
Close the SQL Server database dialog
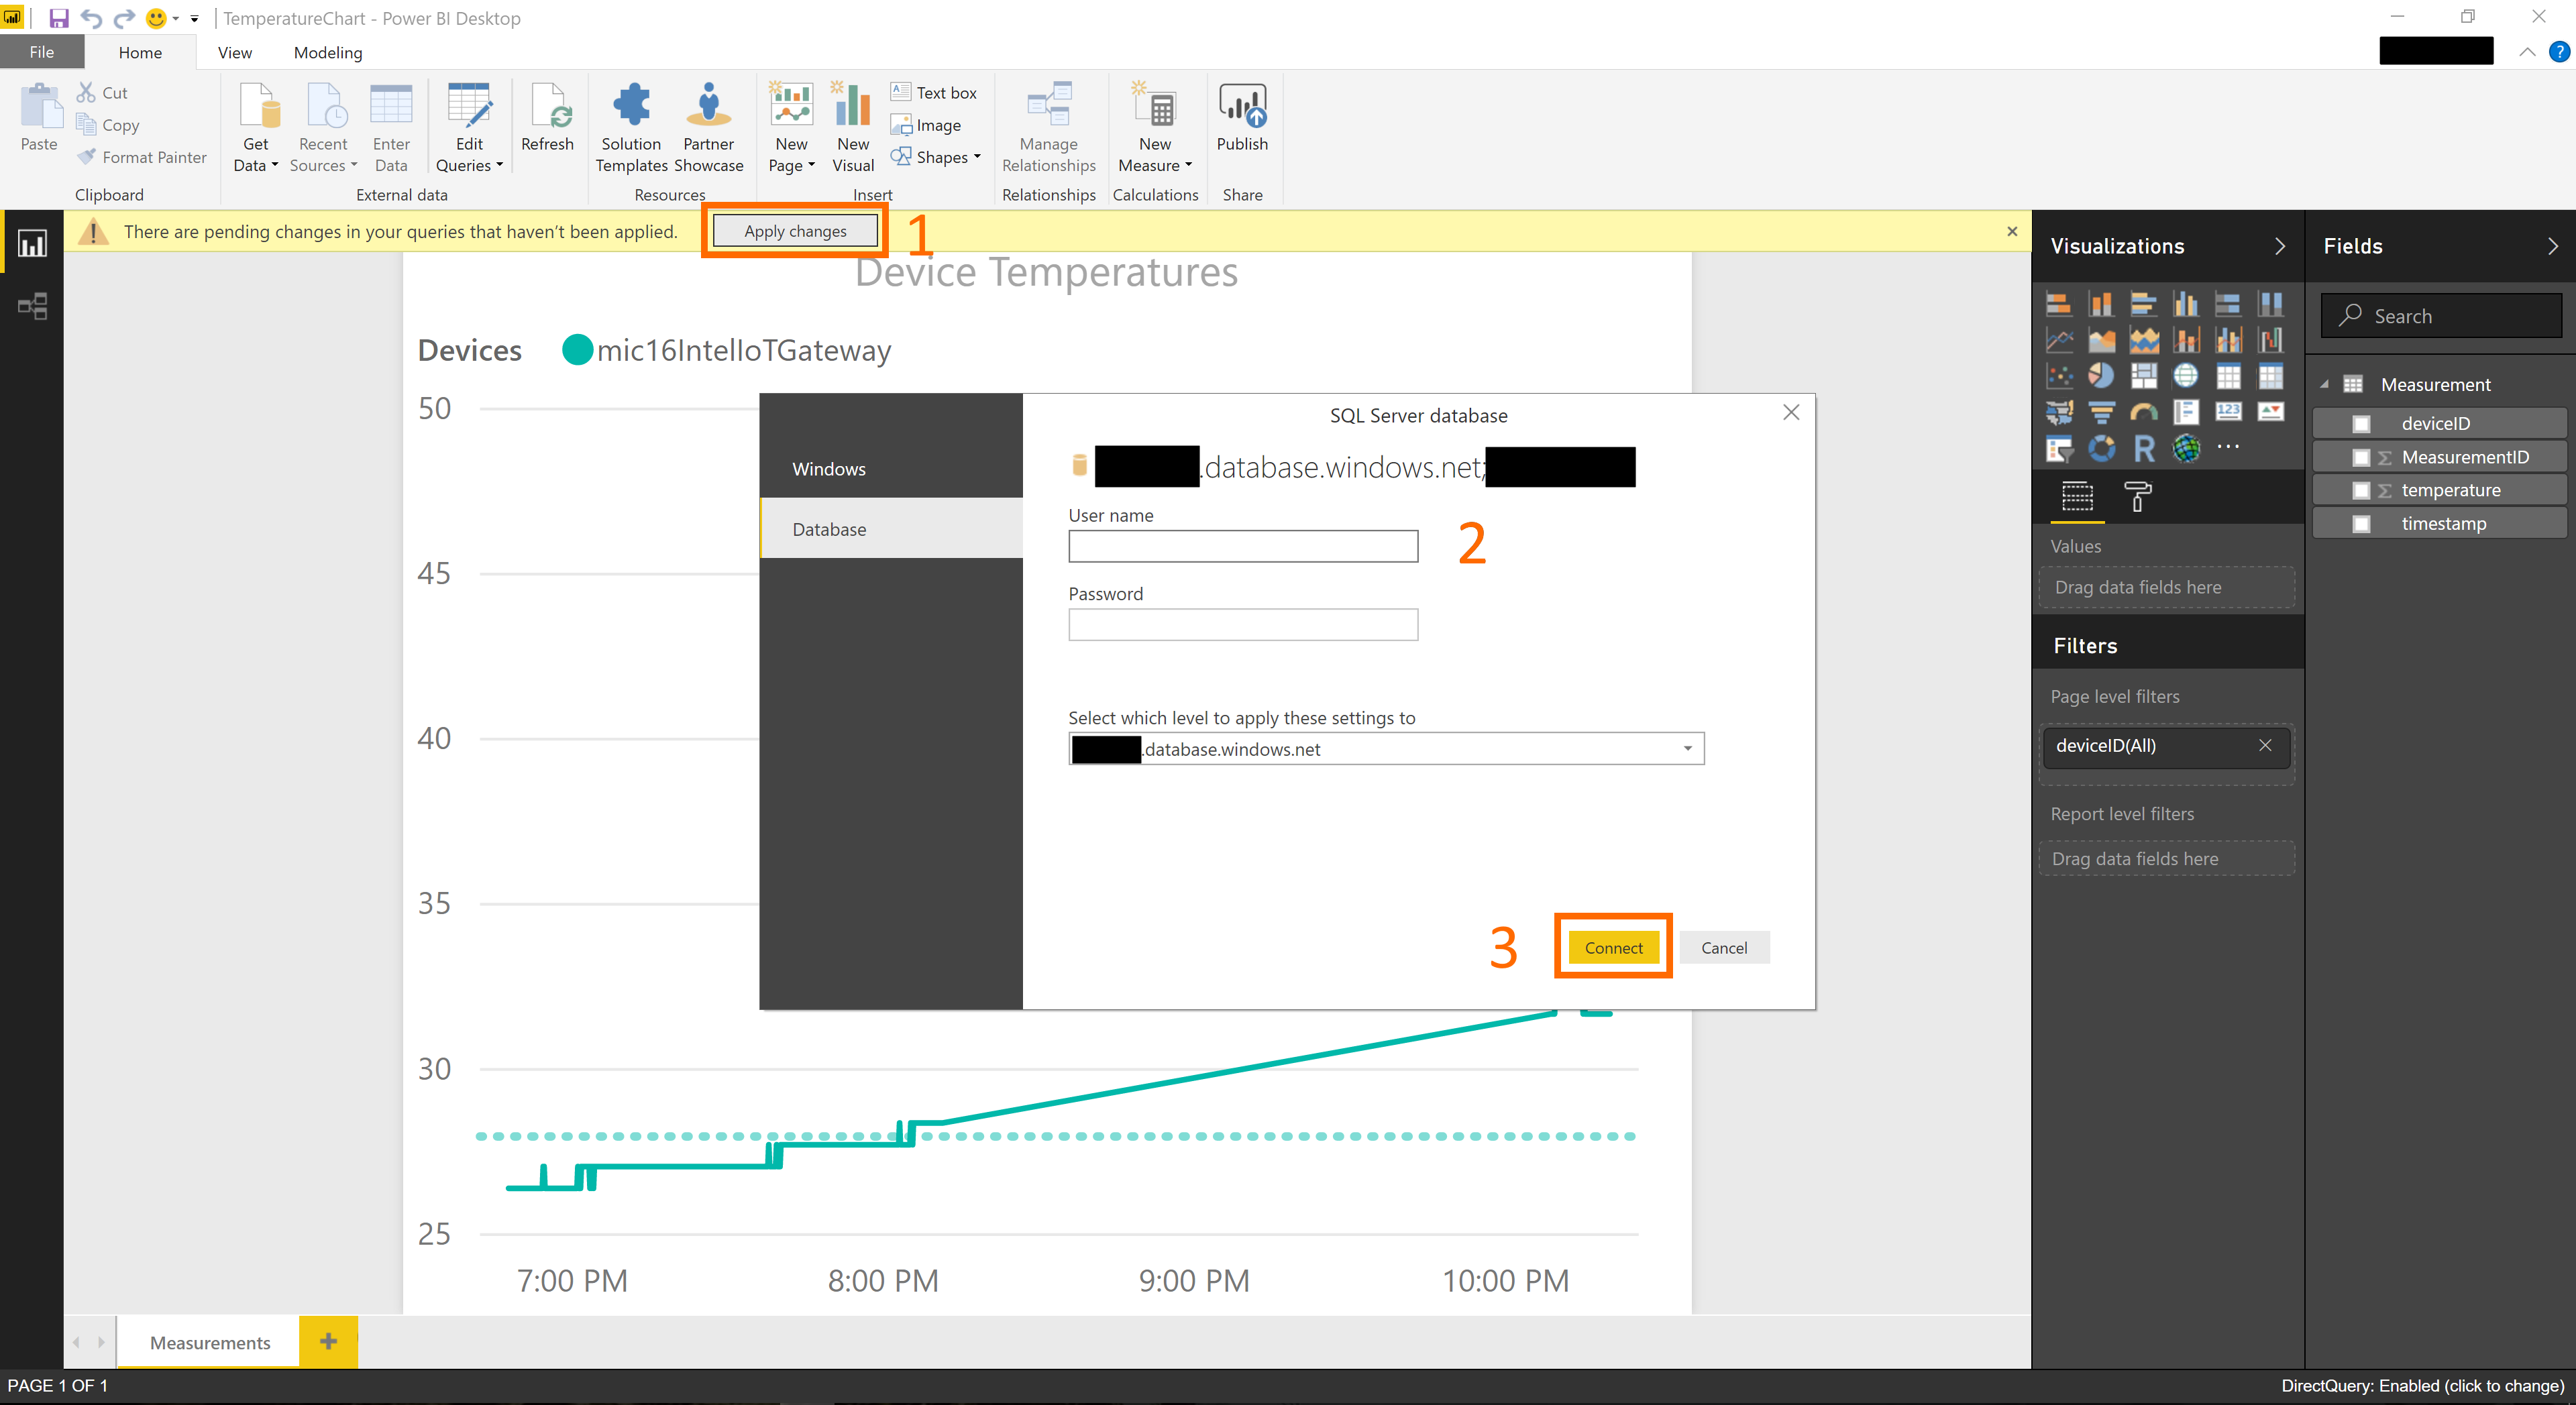(1791, 412)
